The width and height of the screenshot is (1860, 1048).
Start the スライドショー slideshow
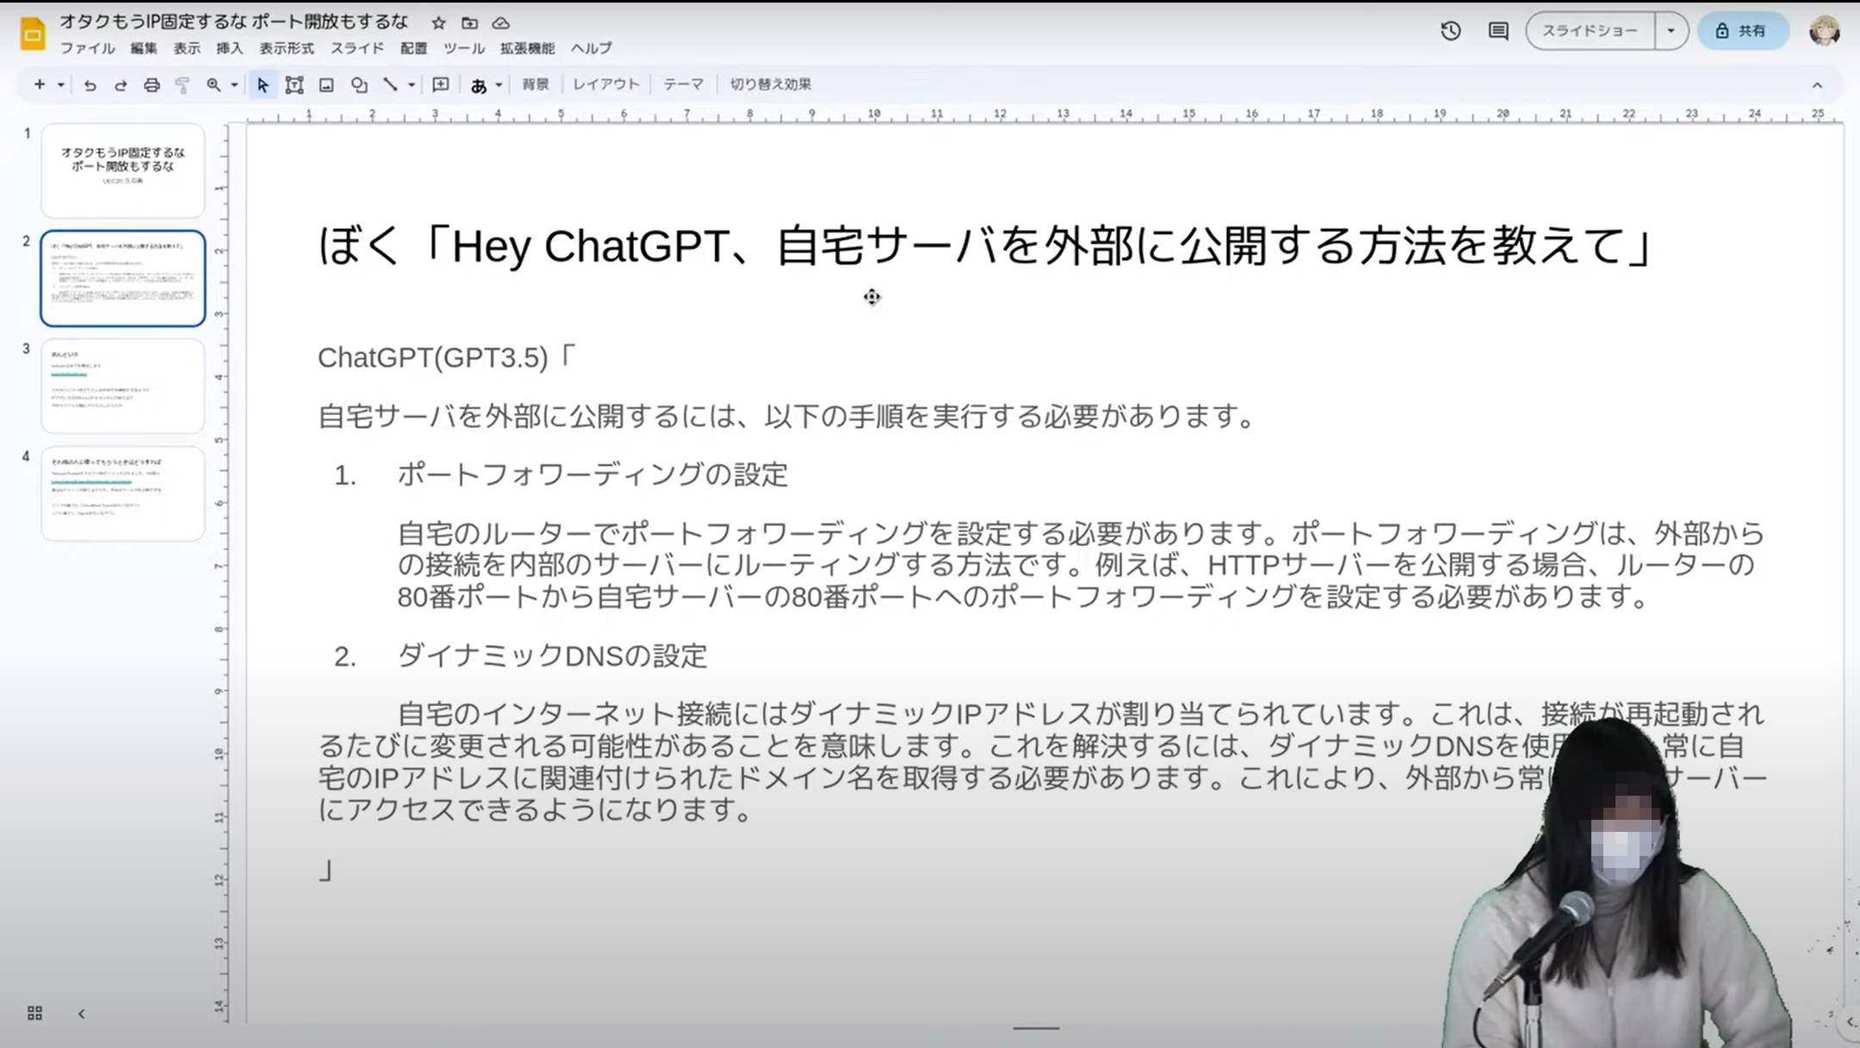tap(1590, 31)
